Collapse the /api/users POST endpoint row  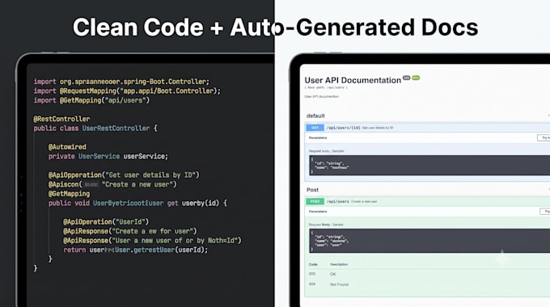(x=428, y=201)
